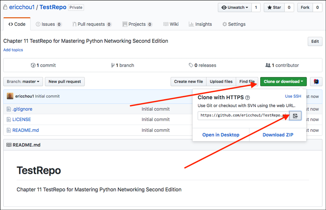
Task: Click the fork count 0
Action: click(x=318, y=8)
